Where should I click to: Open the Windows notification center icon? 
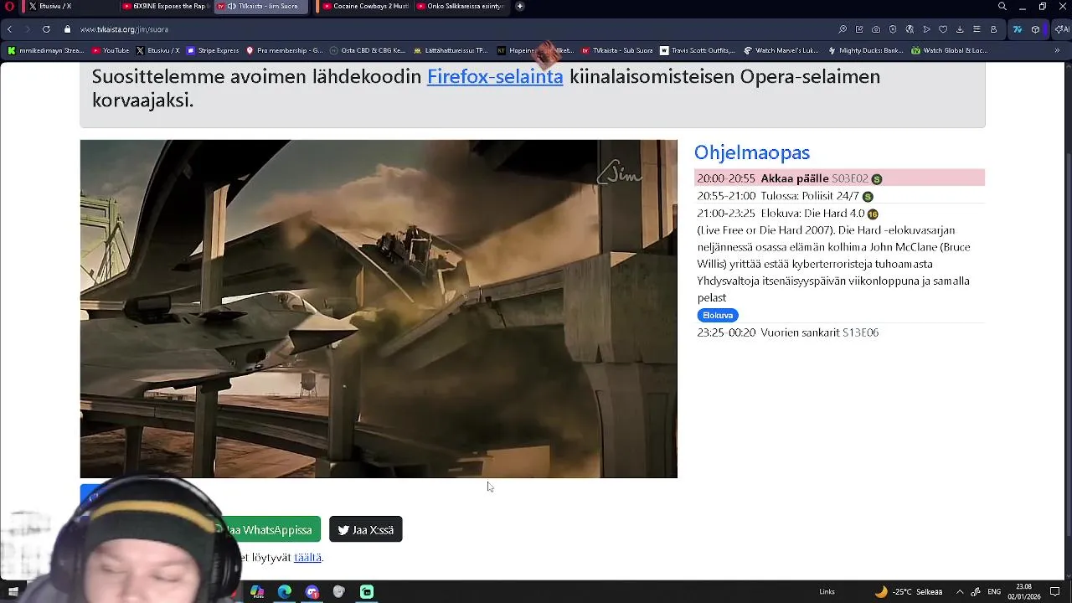(x=1055, y=591)
